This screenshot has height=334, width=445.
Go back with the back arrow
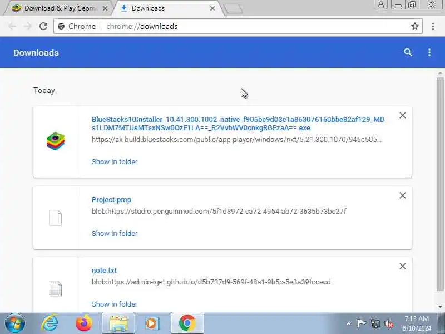tap(12, 26)
